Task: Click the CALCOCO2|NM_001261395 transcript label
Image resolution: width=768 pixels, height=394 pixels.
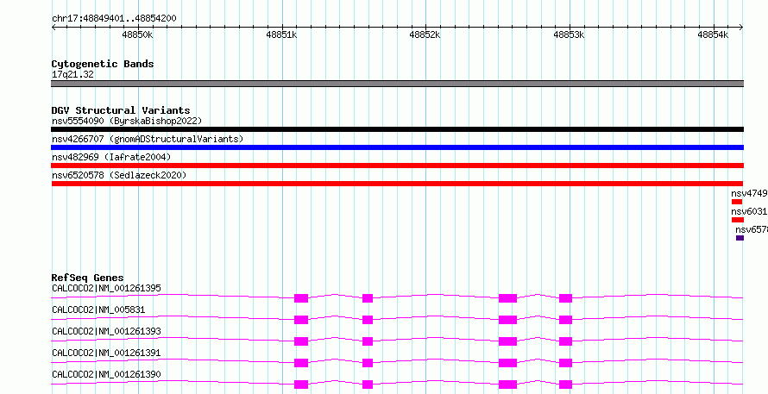Action: [x=106, y=288]
